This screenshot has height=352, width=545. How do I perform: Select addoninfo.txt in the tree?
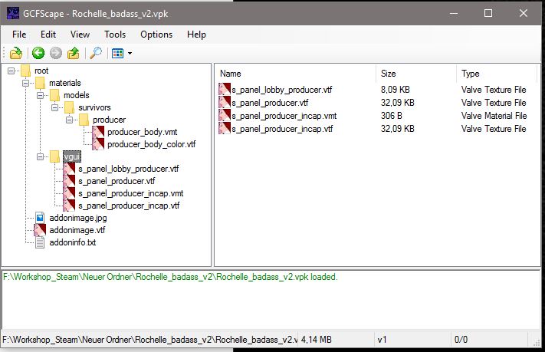coord(73,242)
